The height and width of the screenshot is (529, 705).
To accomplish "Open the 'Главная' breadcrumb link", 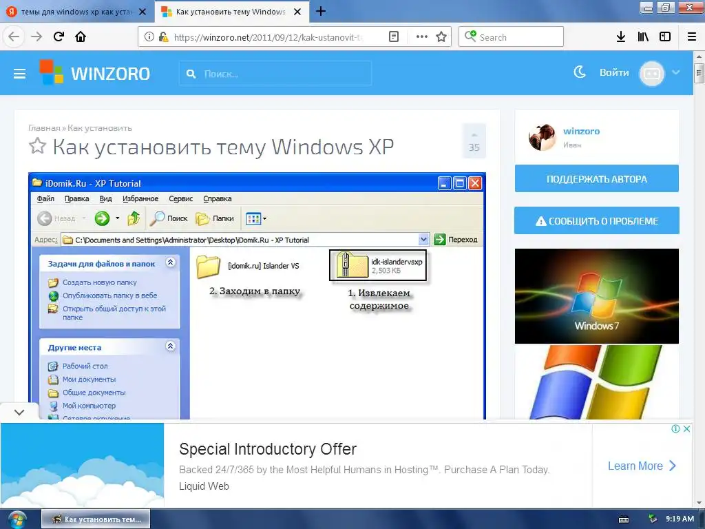I will (44, 127).
